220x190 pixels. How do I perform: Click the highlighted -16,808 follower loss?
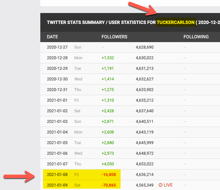(109, 175)
